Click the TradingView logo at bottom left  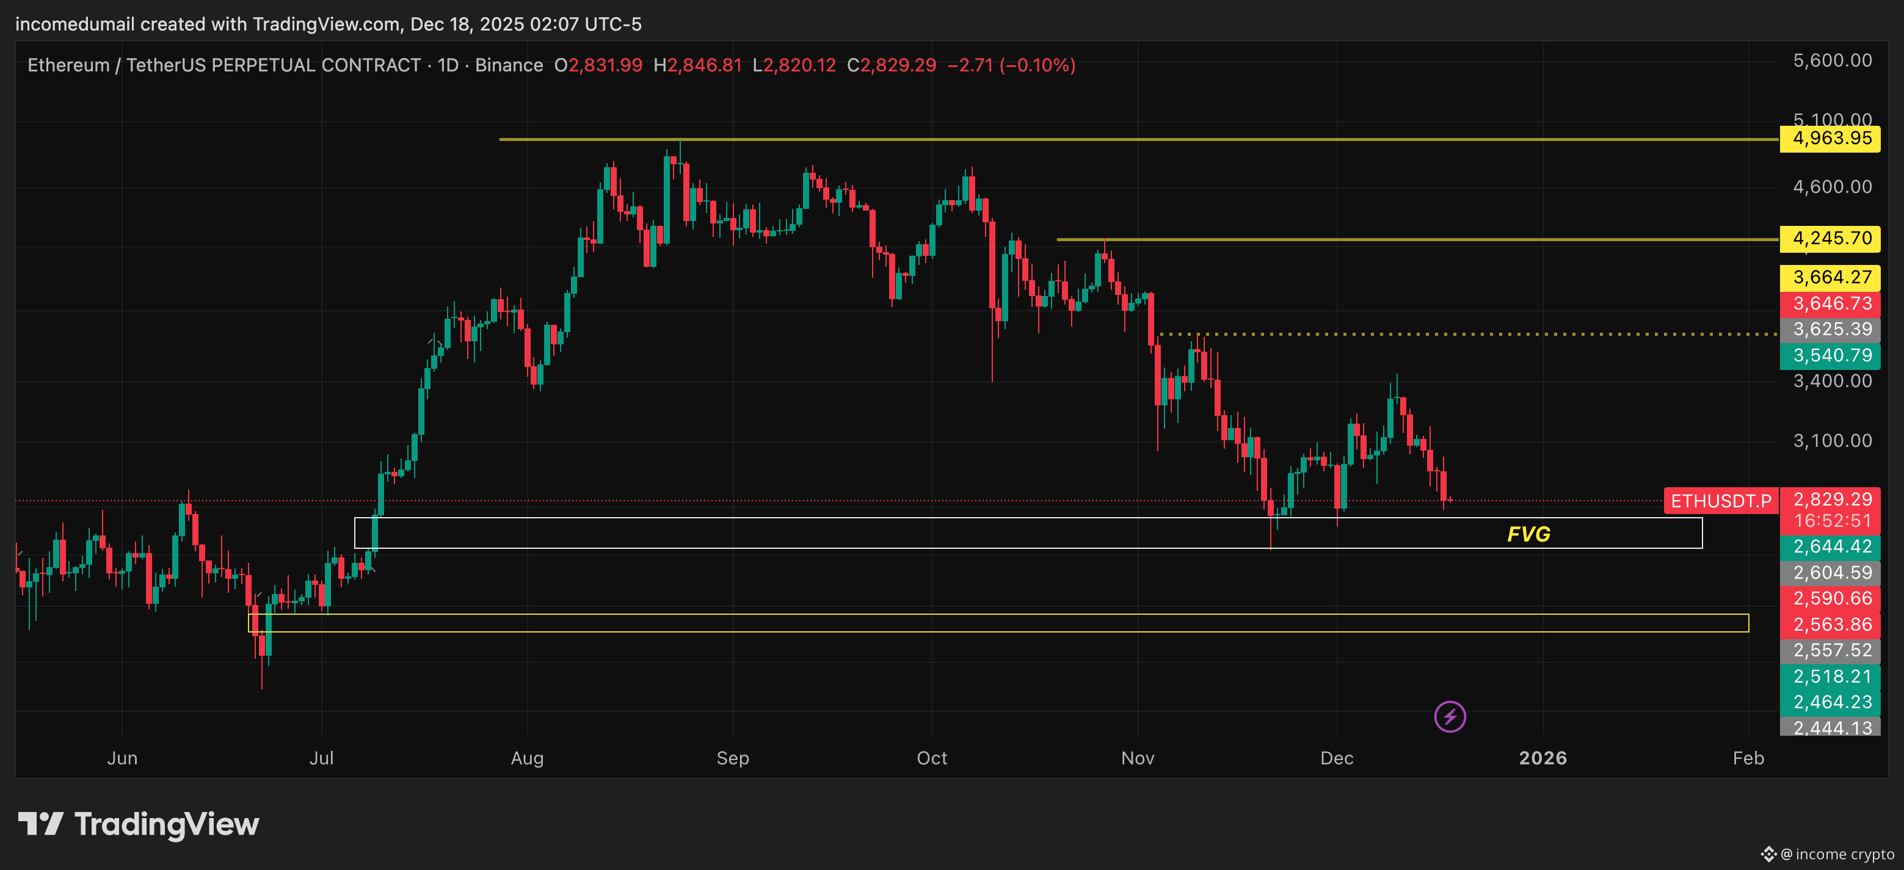pos(138,824)
